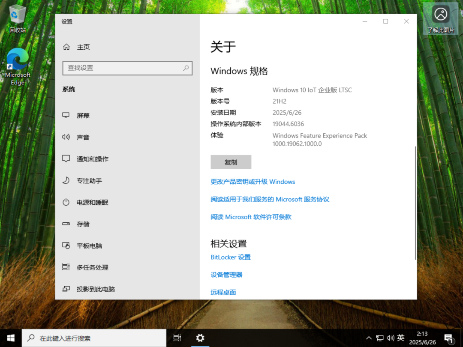Image resolution: width=463 pixels, height=347 pixels.
Task: Click the build number 19044.6036
Action: [288, 124]
